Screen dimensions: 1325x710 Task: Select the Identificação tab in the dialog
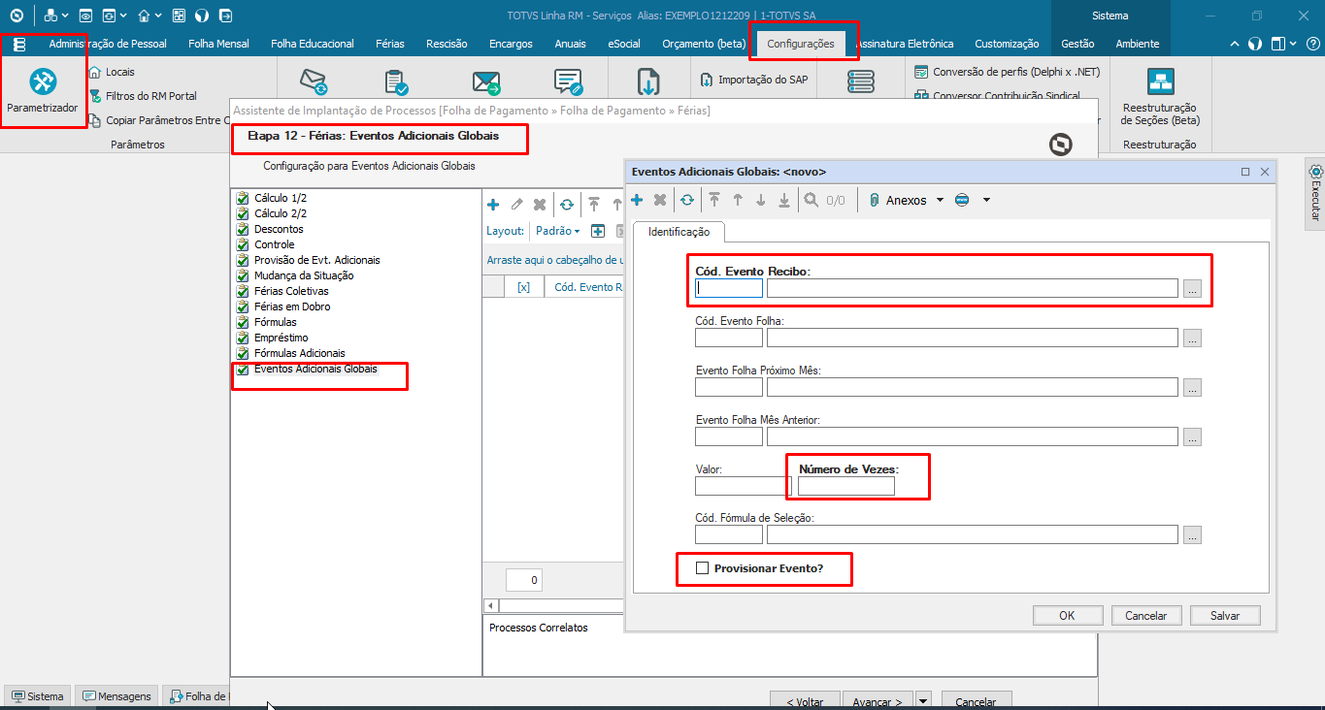click(679, 232)
